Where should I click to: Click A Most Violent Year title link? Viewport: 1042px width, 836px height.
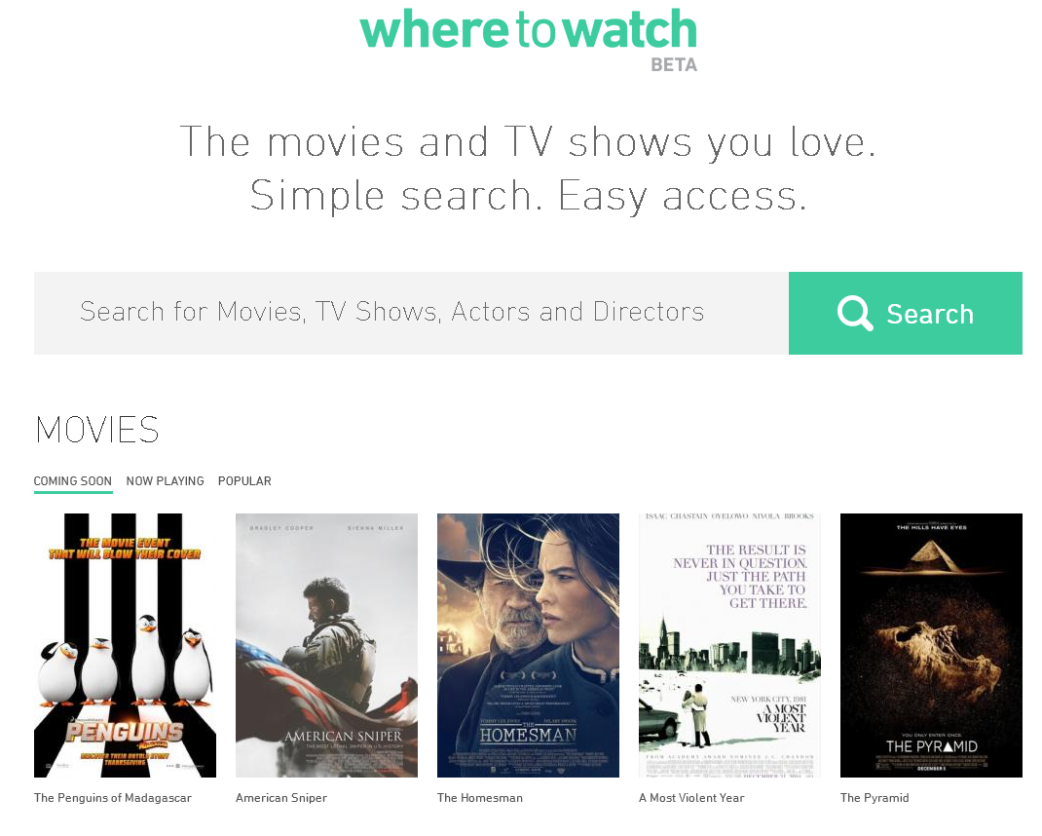(691, 797)
